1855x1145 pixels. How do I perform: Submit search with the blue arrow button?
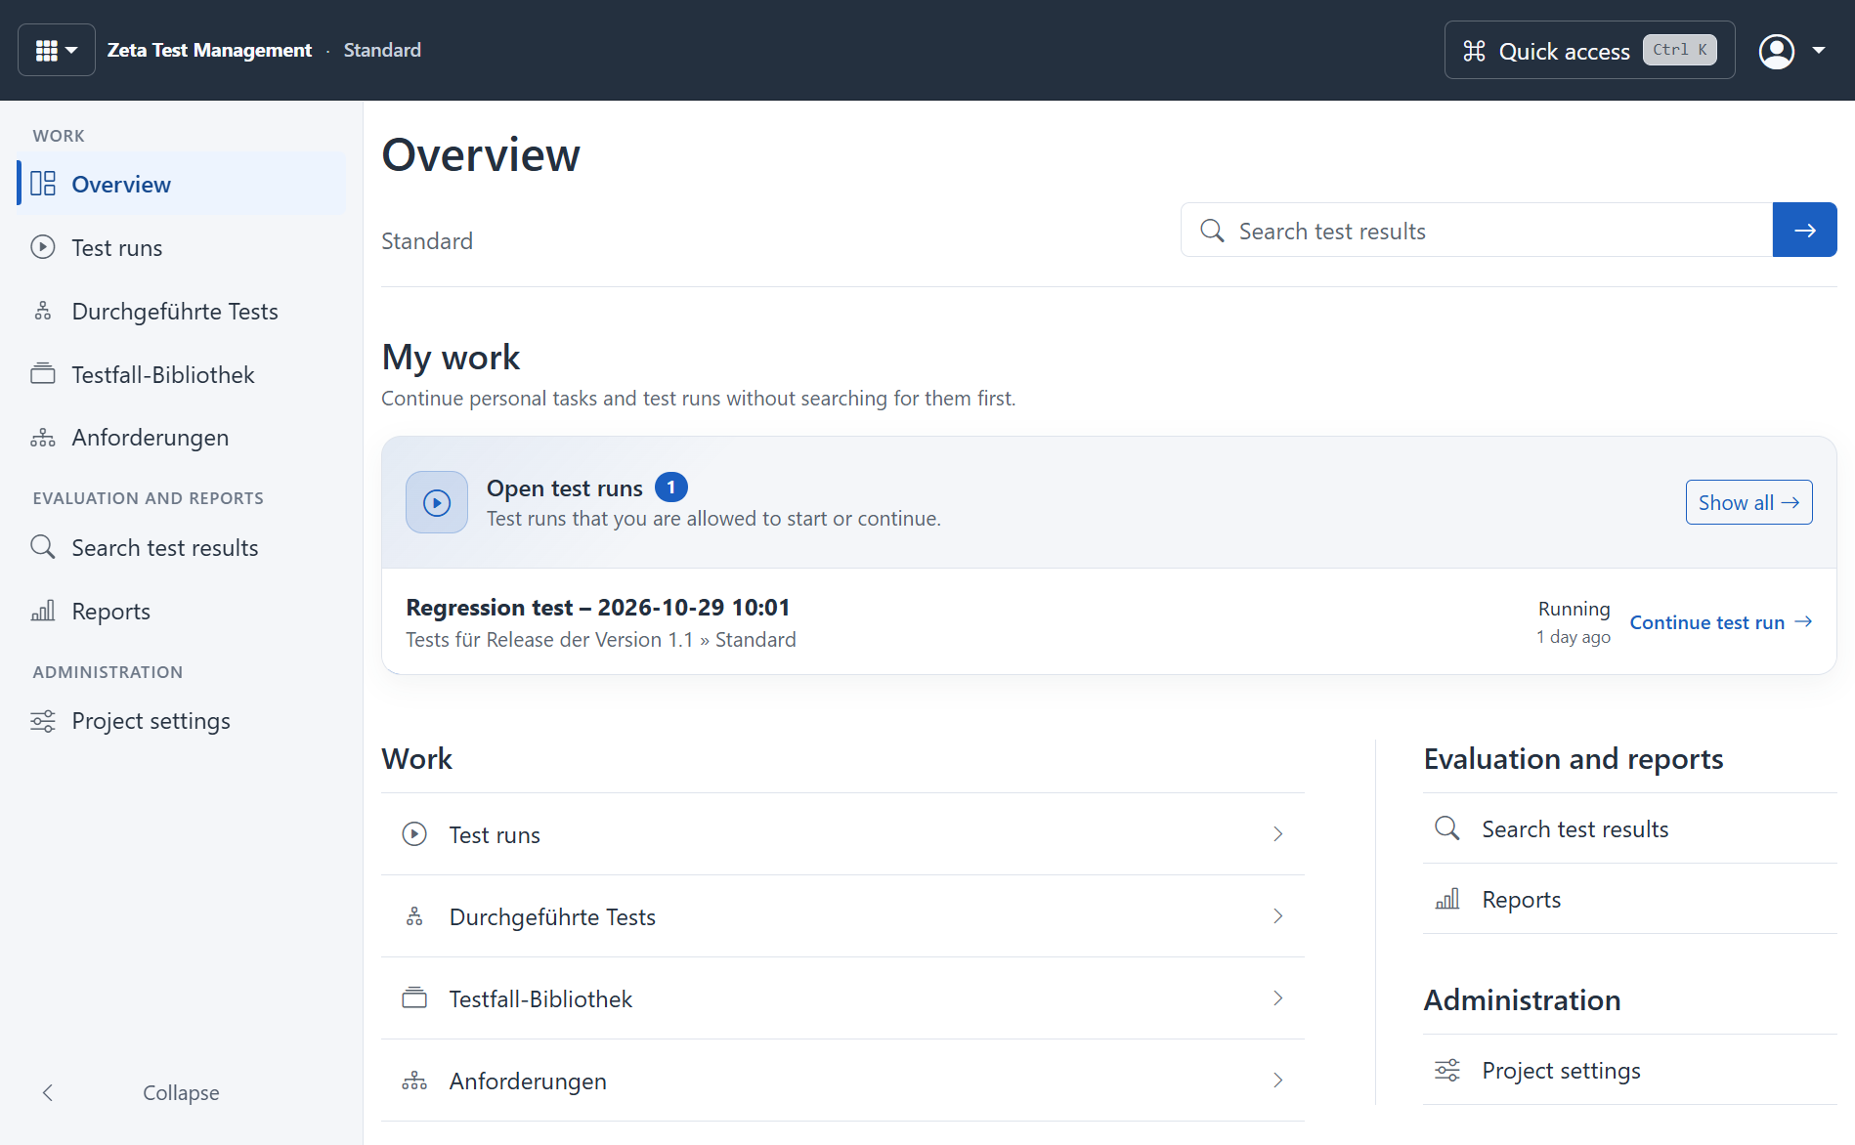coord(1804,230)
